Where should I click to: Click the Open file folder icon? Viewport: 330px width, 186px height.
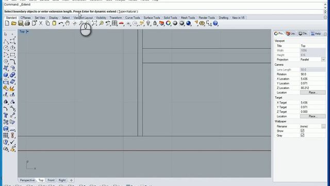pyautogui.click(x=14, y=23)
